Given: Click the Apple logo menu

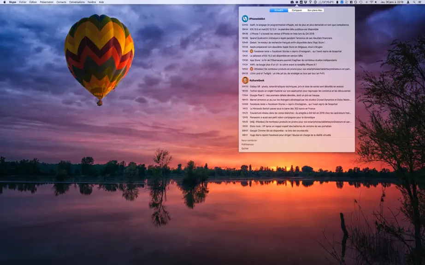Looking at the screenshot, I should tap(4, 2).
